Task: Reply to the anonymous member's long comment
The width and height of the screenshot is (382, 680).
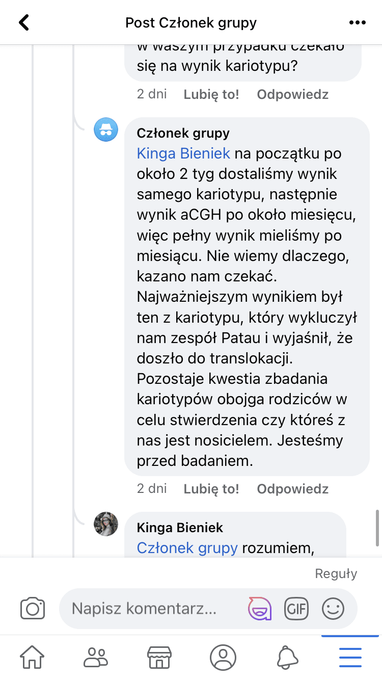Action: pyautogui.click(x=292, y=489)
